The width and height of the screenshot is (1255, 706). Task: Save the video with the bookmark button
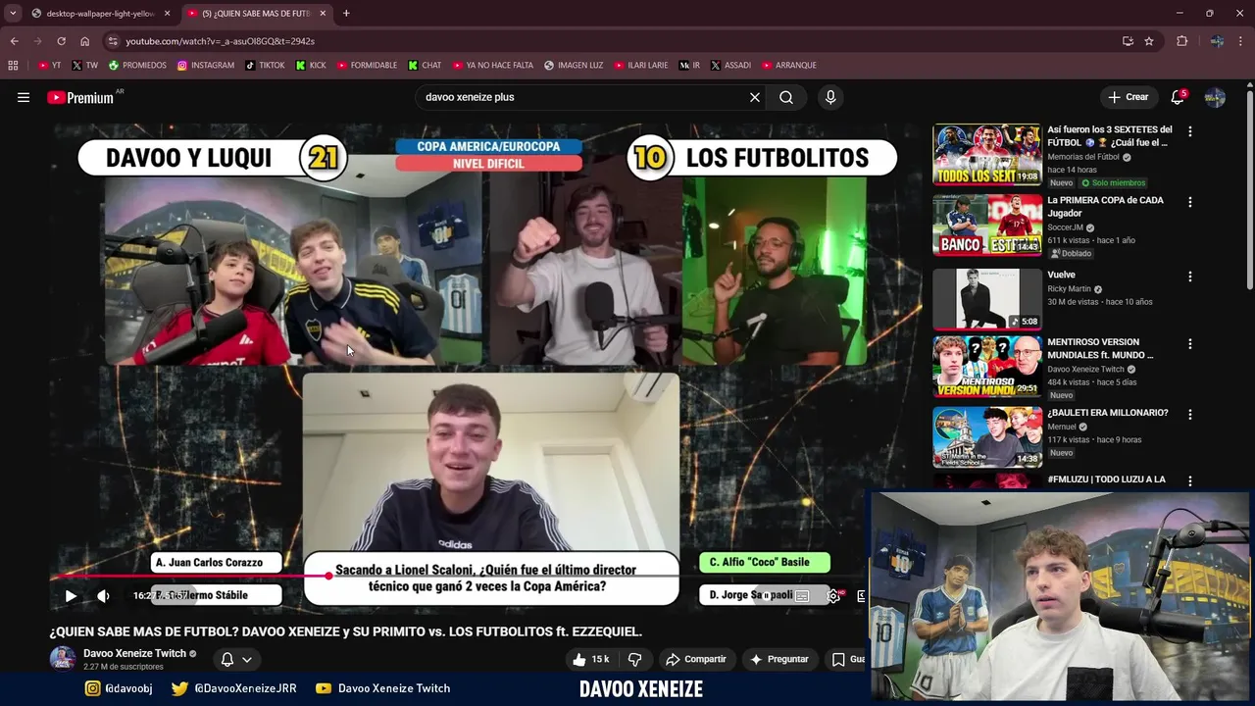pos(847,659)
